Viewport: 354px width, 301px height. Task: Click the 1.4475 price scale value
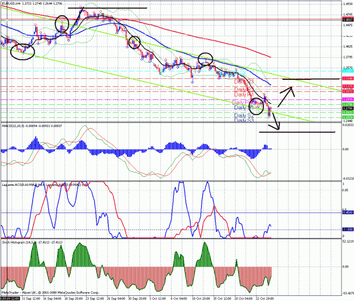click(x=347, y=25)
